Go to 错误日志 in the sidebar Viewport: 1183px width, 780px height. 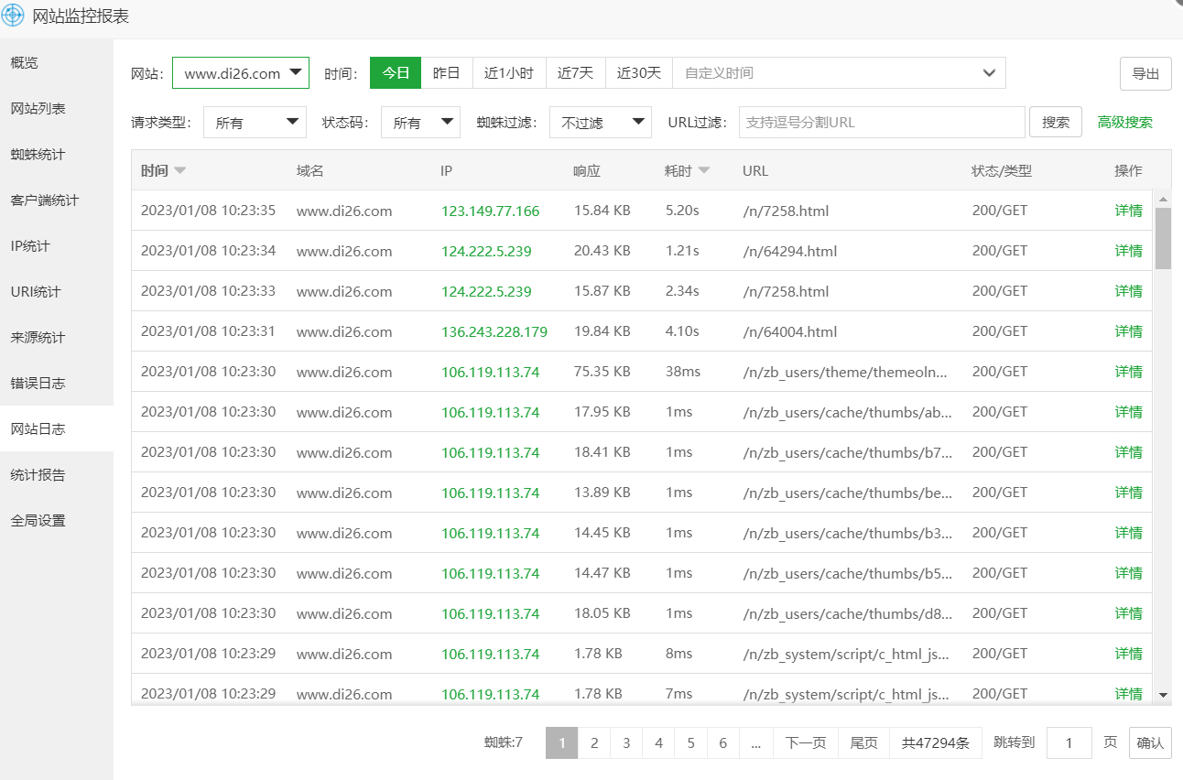[38, 384]
